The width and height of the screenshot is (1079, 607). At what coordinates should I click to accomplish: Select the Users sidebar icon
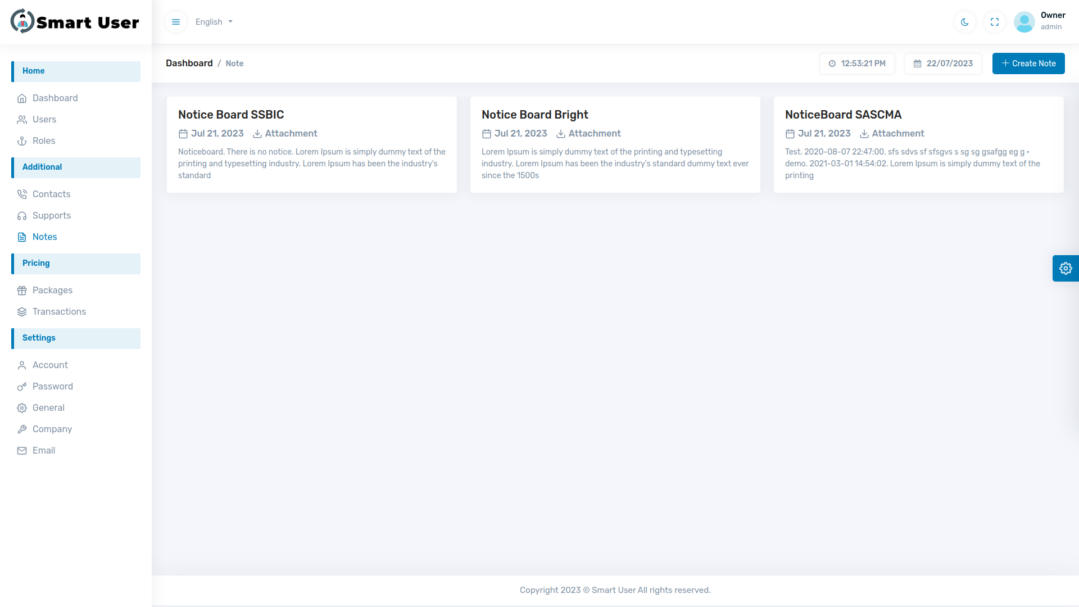click(x=21, y=119)
